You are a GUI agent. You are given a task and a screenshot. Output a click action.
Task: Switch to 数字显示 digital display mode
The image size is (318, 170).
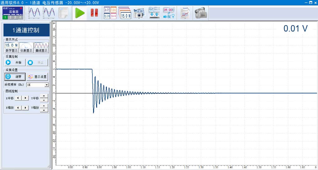point(12,48)
